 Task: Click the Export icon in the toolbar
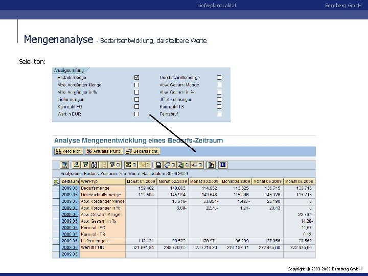click(x=181, y=165)
